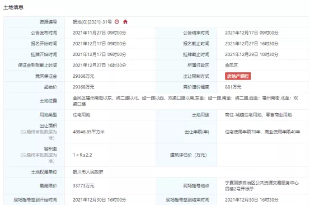Viewport: 310px width, 205px height.
Task: Select the land location text starting 金凤区福州南街以东
Action: (185, 101)
